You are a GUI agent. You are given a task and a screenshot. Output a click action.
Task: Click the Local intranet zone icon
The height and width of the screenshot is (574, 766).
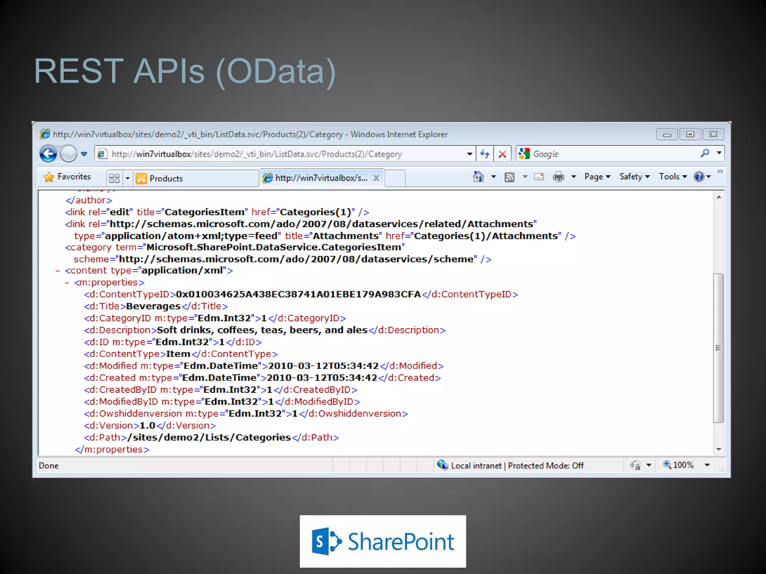[x=442, y=465]
